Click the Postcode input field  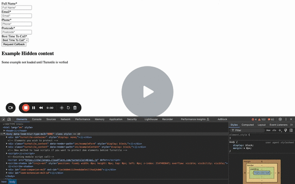(16, 32)
